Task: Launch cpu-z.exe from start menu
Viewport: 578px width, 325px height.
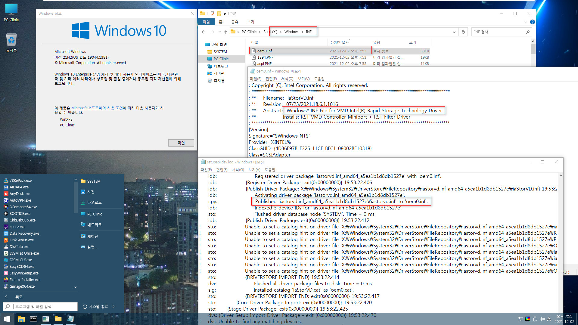Action: click(x=17, y=227)
